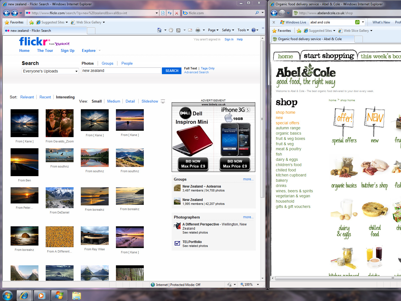401x301 pixels.
Task: Click the Forward button in the Flickr window
Action: tap(14, 13)
